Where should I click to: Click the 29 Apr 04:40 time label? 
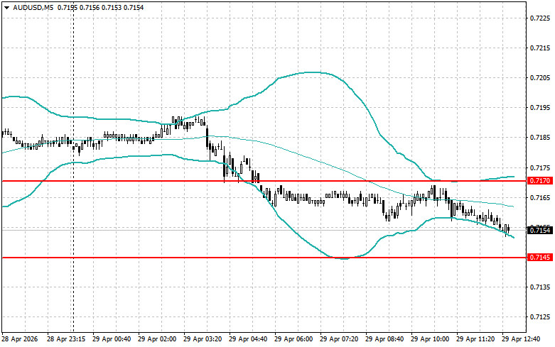pyautogui.click(x=248, y=339)
